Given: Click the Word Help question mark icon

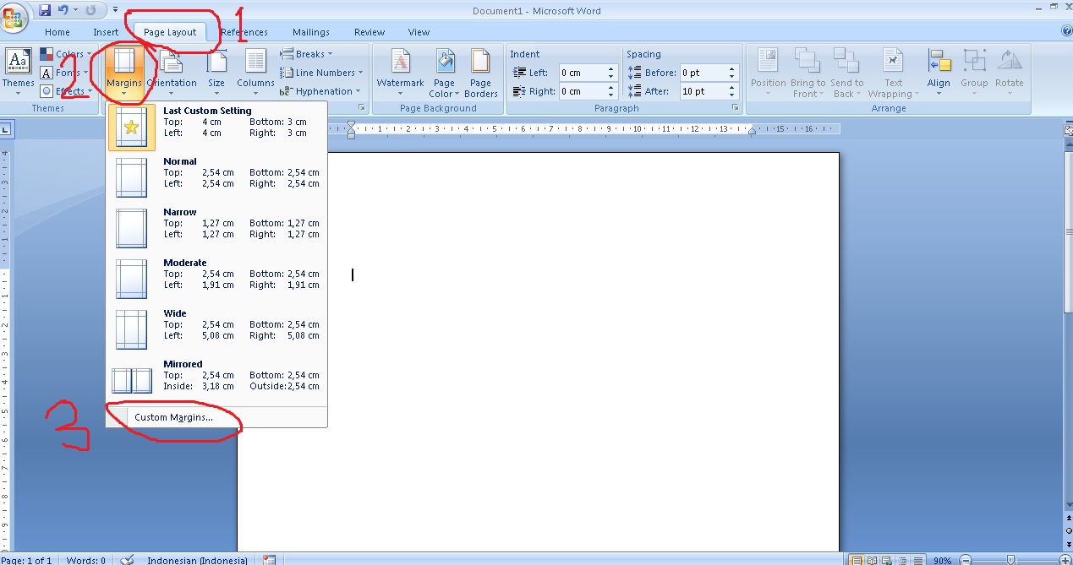Looking at the screenshot, I should (1066, 31).
